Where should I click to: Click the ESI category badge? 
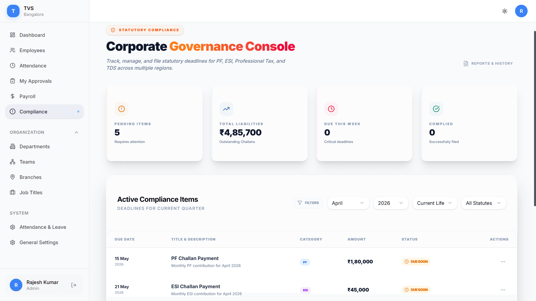[305, 290]
